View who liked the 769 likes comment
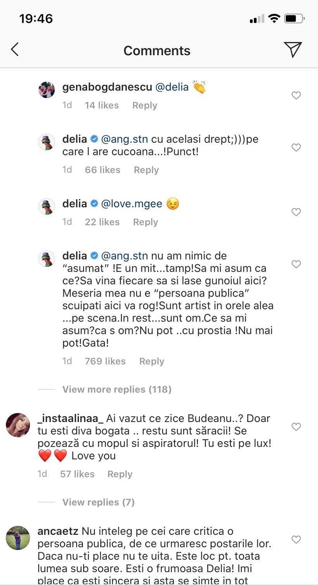This screenshot has height=585, width=318. pyautogui.click(x=105, y=361)
